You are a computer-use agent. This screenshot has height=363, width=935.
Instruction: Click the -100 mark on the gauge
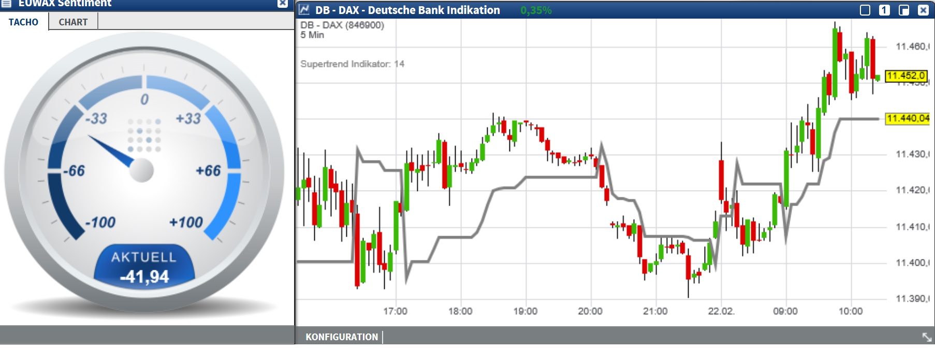pyautogui.click(x=100, y=223)
